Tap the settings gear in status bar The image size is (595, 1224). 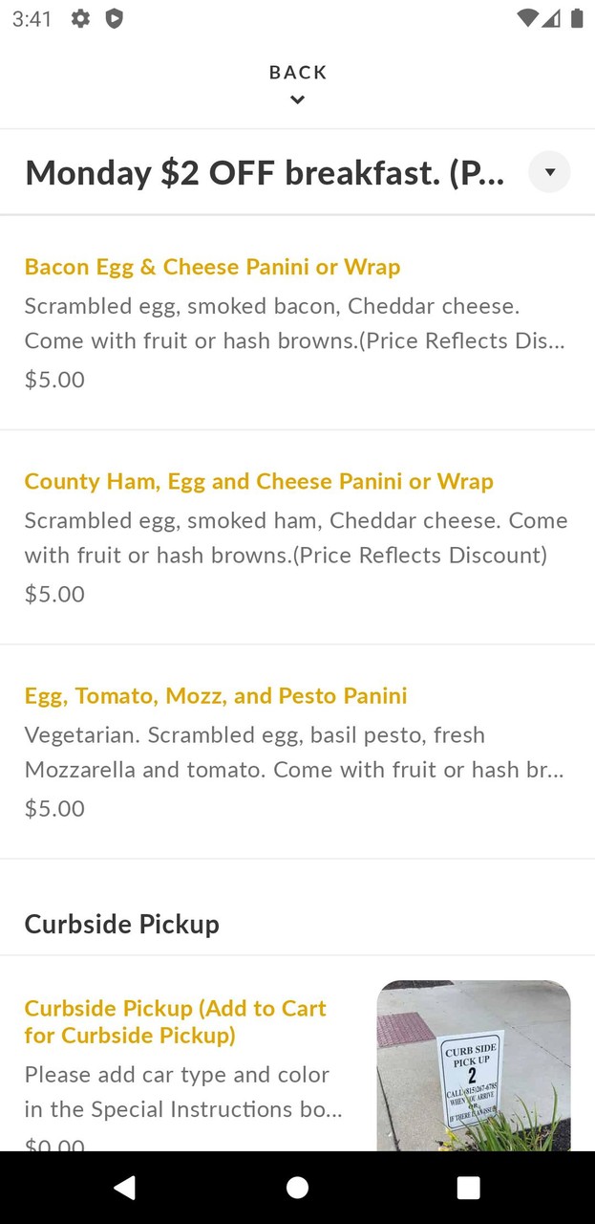(x=81, y=19)
